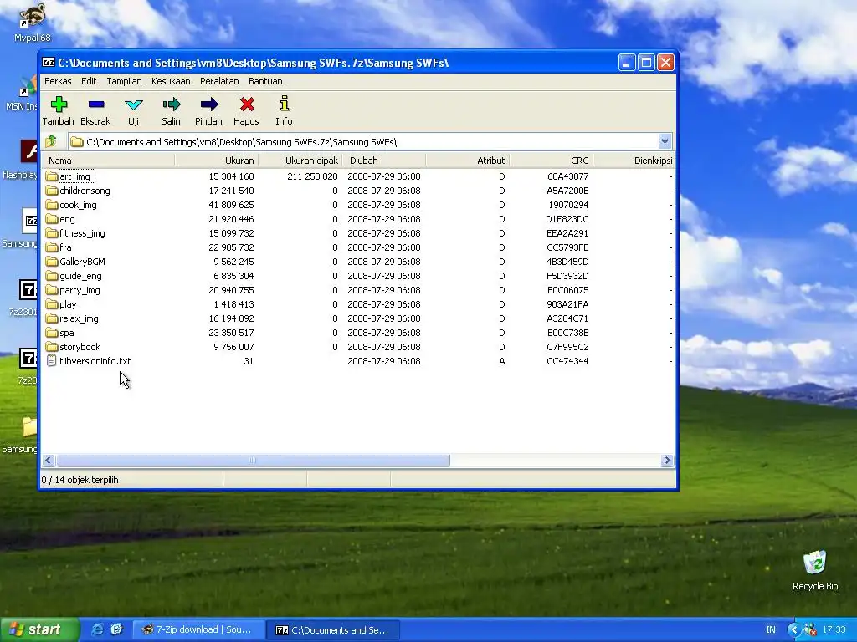Select the GalleryBGM folder icon
Image resolution: width=857 pixels, height=642 pixels.
(52, 262)
